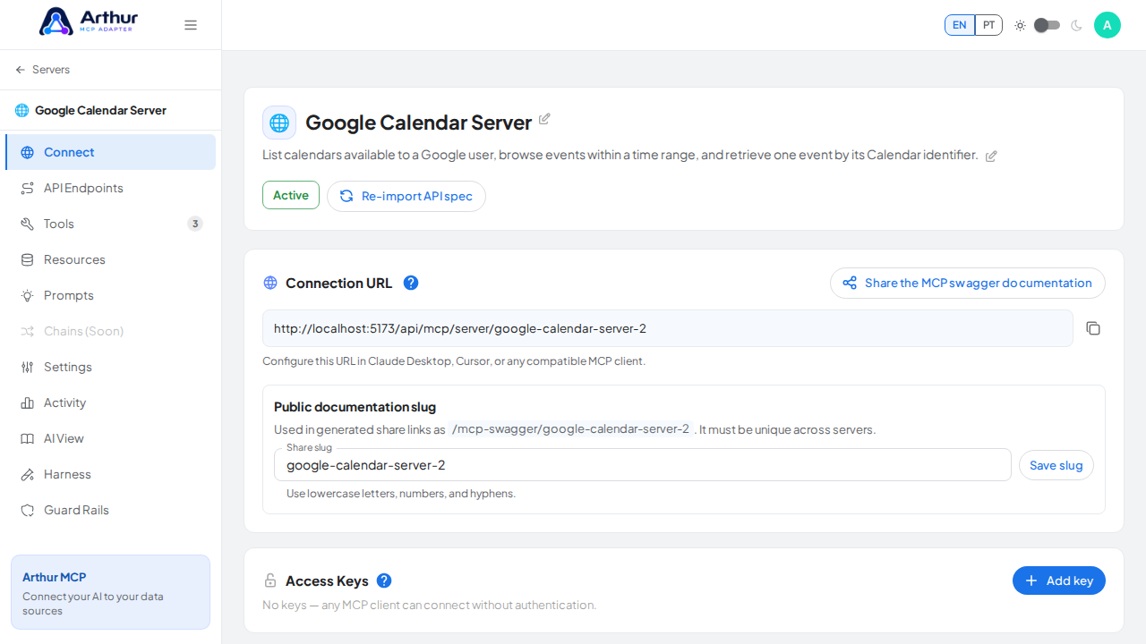Open the Guard Rails section
Image resolution: width=1146 pixels, height=644 pixels.
click(x=110, y=510)
